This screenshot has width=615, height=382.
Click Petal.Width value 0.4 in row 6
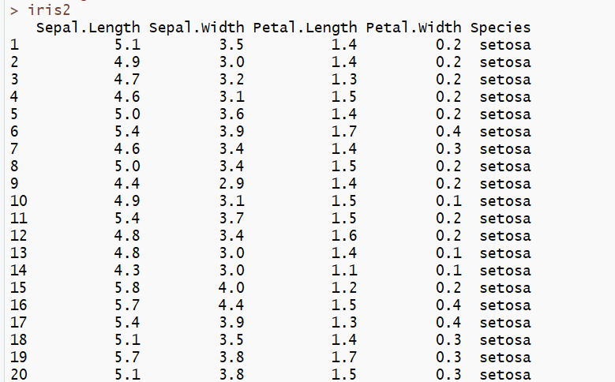pos(448,132)
